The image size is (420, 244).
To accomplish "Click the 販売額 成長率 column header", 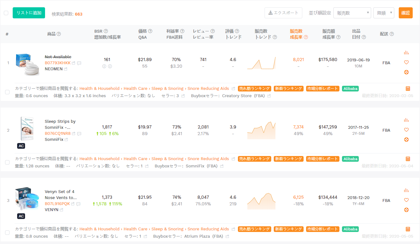I will [331, 34].
